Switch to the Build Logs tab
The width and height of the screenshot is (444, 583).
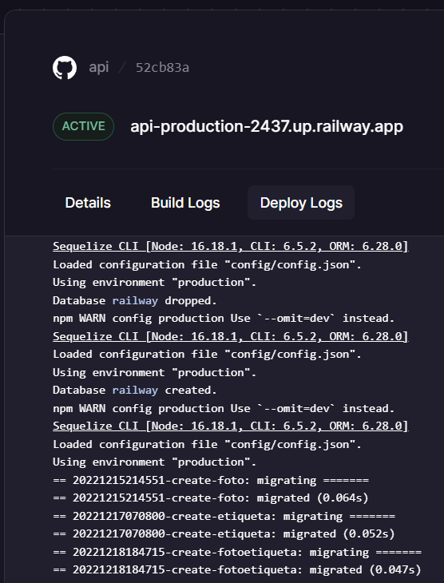point(185,203)
